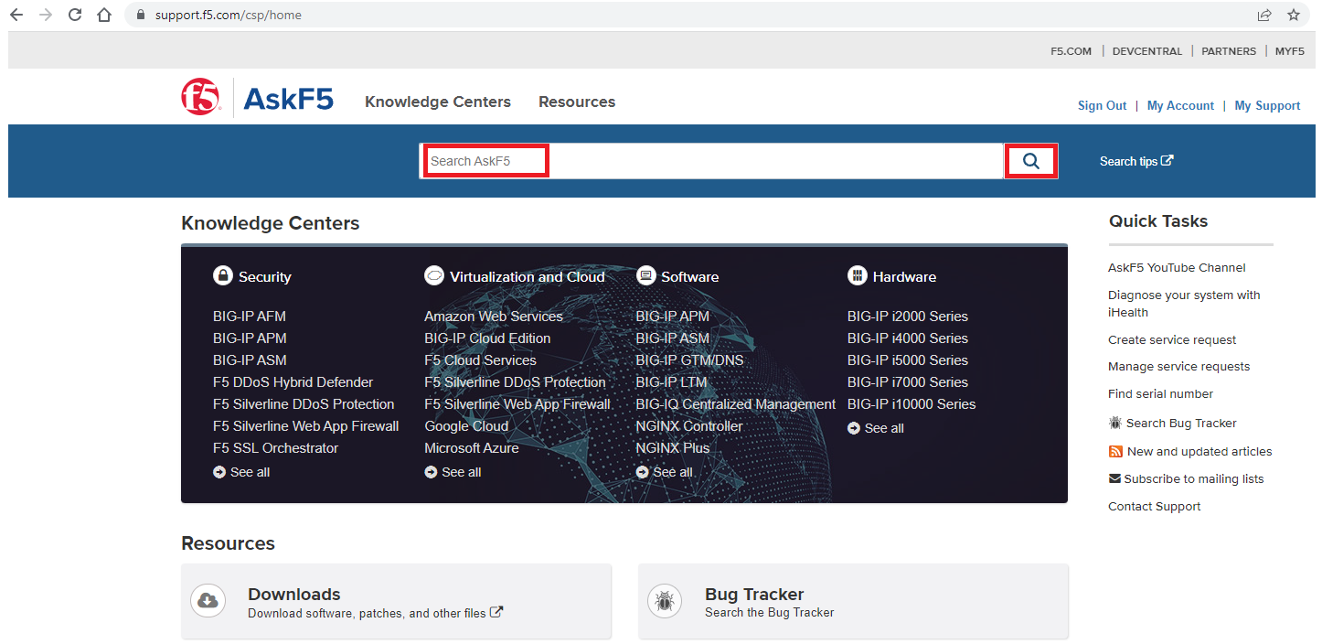Open Diagnose your system with iHealth
This screenshot has width=1322, height=644.
pos(1184,304)
